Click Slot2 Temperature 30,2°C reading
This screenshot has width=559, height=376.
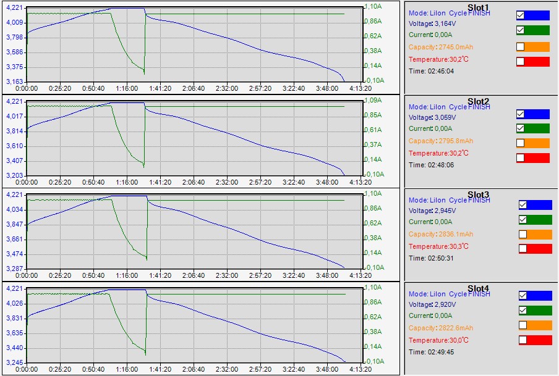[x=438, y=154]
